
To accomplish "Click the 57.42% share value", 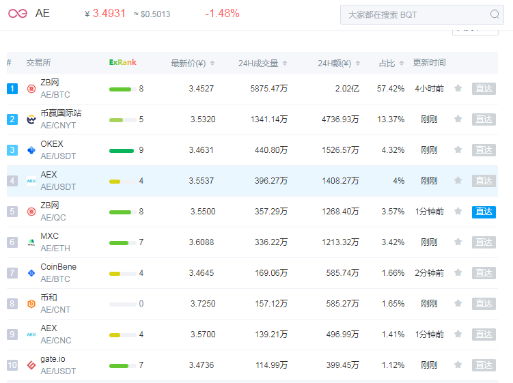I will click(391, 89).
